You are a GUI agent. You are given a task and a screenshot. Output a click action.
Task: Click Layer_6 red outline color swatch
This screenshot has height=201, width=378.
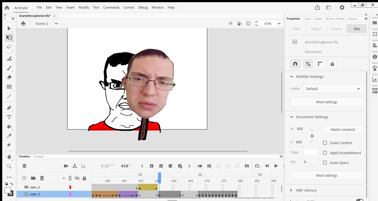pyautogui.click(x=70, y=187)
